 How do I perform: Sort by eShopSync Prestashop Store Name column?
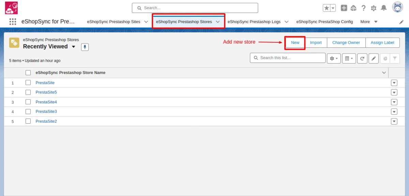click(71, 73)
